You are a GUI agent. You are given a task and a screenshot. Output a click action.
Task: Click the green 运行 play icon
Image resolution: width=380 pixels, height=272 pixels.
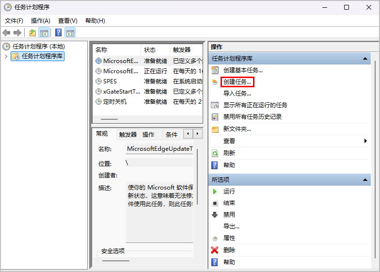point(215,192)
